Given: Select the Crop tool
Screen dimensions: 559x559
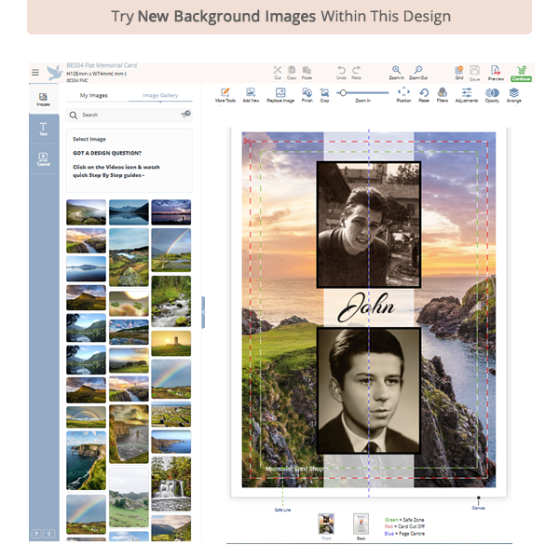Looking at the screenshot, I should (x=324, y=94).
